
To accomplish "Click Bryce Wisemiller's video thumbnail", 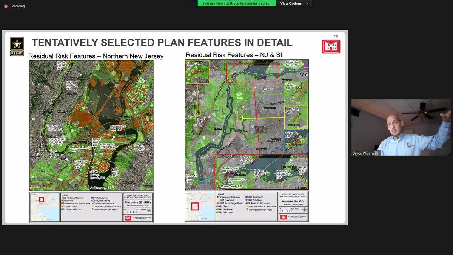I will 401,127.
